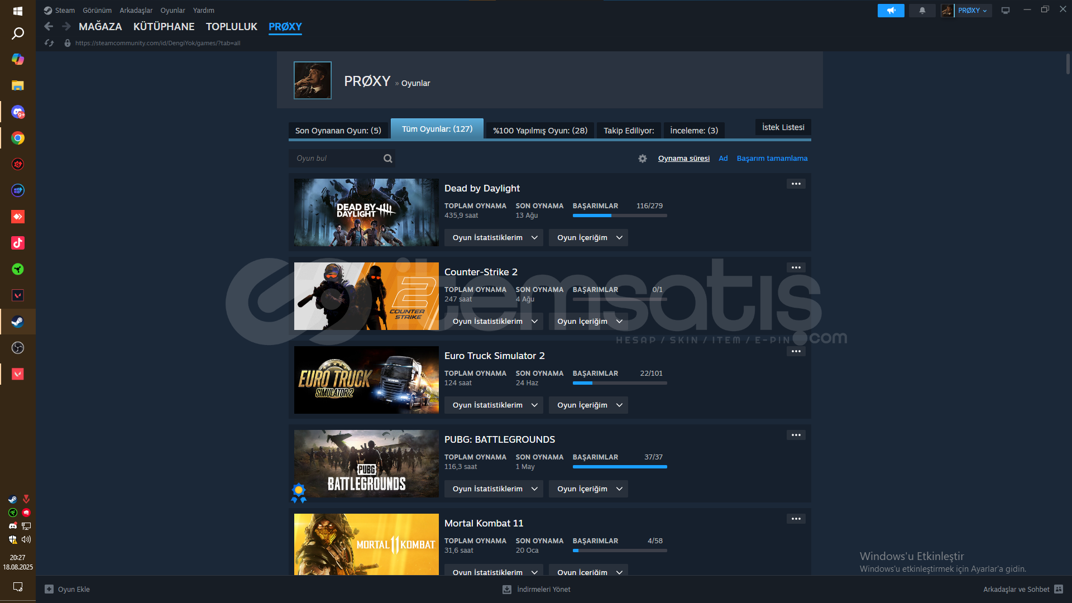Click the Dead by Daylight achievements progress bar
This screenshot has height=603, width=1072.
(620, 216)
